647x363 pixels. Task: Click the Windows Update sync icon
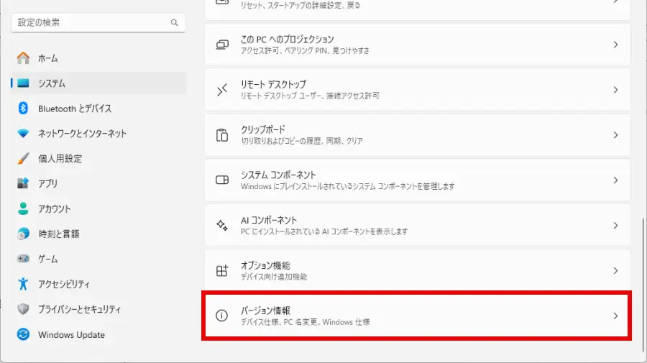(24, 334)
